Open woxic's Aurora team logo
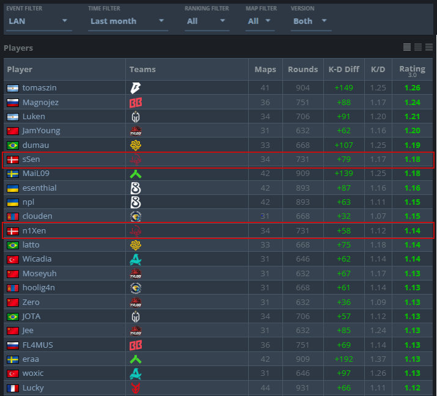The image size is (437, 396). coord(136,374)
